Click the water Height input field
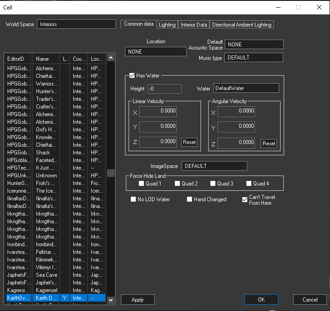 click(x=165, y=89)
